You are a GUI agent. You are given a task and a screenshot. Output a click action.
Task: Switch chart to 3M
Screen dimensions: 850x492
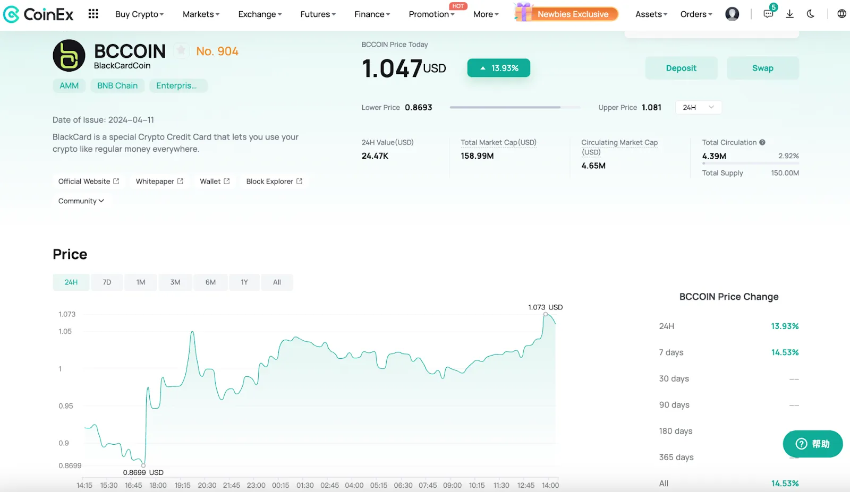175,282
